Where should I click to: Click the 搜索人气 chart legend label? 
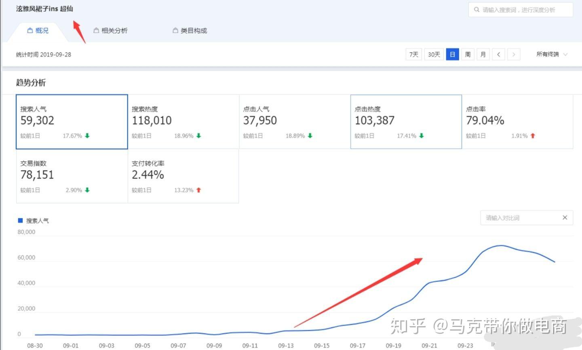[x=38, y=221]
